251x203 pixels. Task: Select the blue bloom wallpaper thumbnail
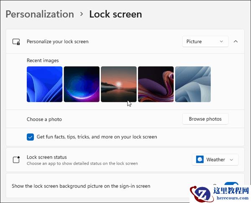click(x=44, y=84)
